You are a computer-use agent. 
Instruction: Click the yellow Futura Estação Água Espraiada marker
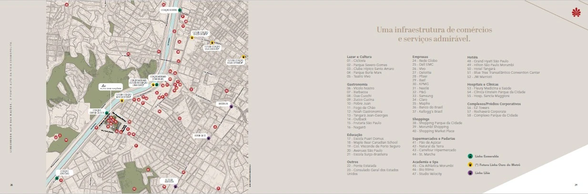pyautogui.click(x=243, y=56)
